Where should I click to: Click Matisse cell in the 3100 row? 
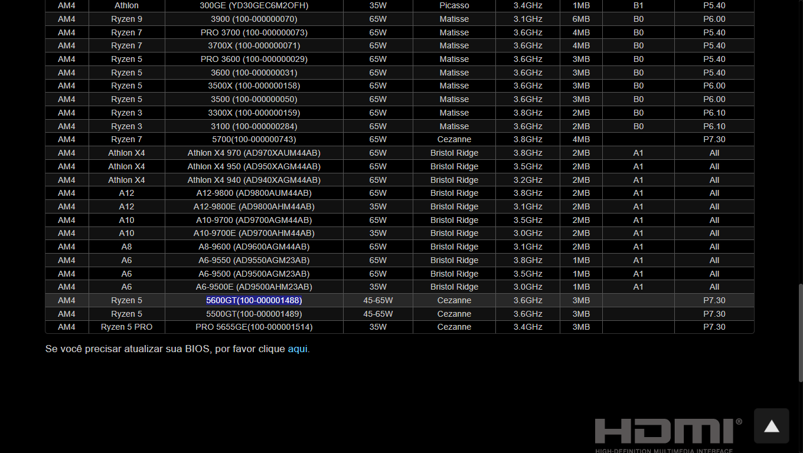454,126
